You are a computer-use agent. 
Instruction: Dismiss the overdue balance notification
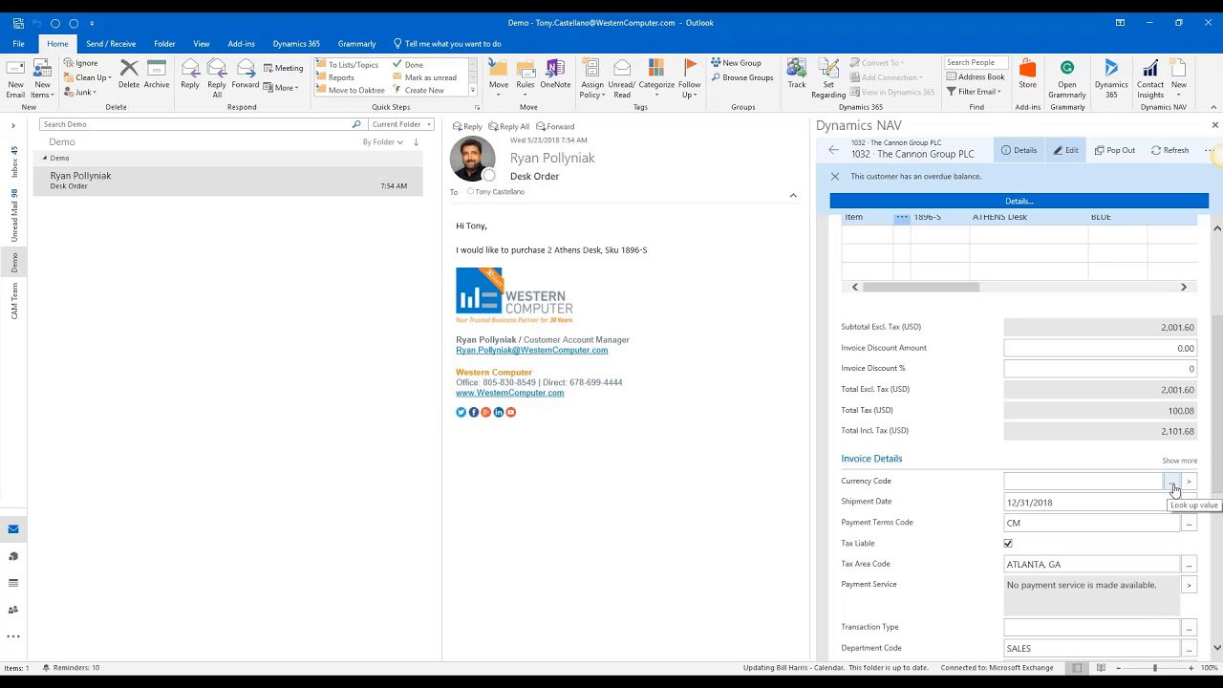(835, 176)
